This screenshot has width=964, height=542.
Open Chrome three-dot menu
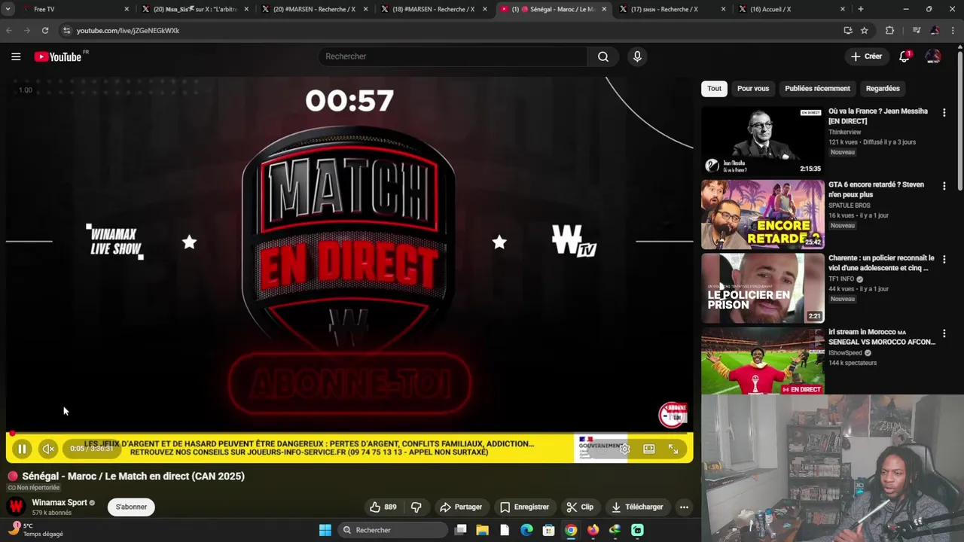click(954, 30)
